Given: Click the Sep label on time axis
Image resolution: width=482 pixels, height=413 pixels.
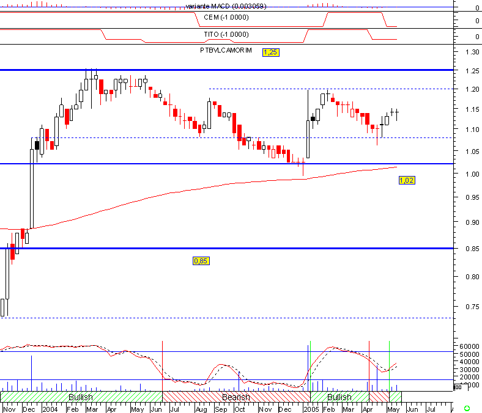Looking at the screenshot, I should 221,409.
